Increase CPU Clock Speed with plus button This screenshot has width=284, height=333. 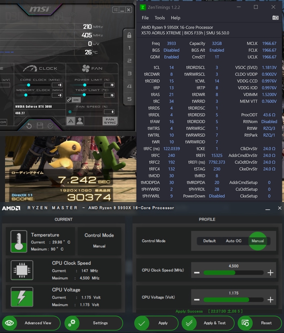pyautogui.click(x=270, y=273)
